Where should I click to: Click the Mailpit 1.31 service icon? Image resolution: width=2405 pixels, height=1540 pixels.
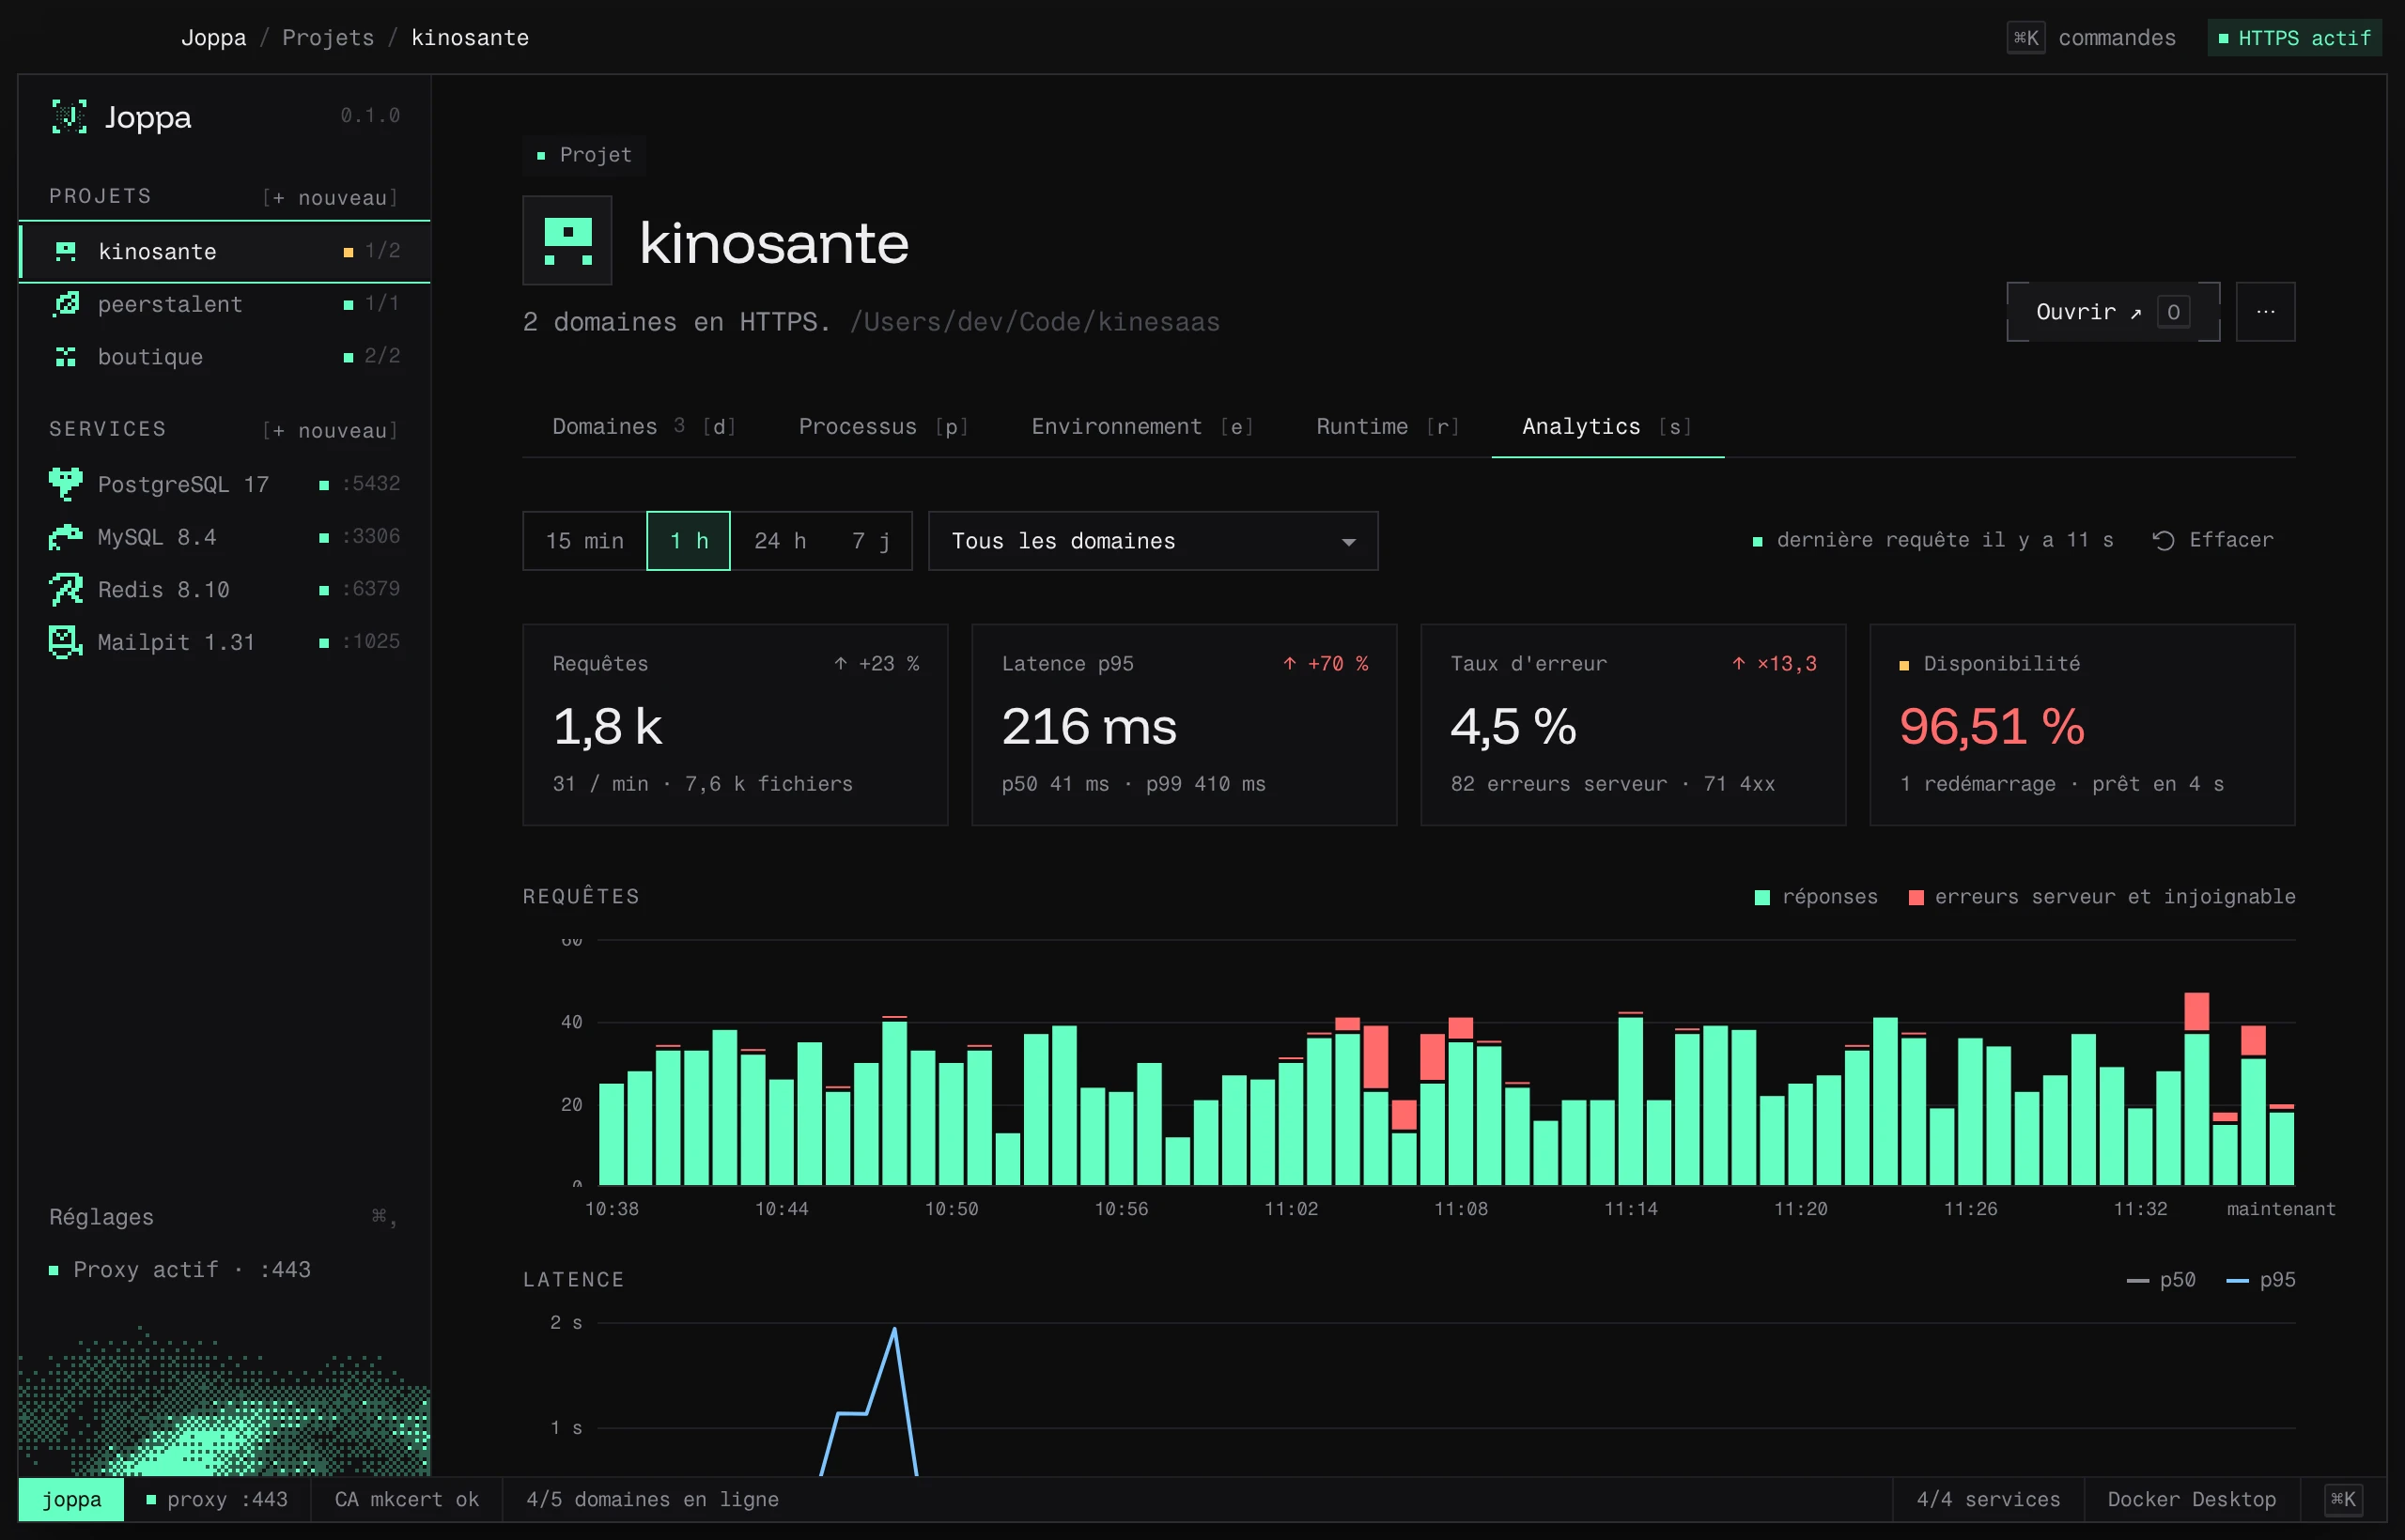point(66,642)
